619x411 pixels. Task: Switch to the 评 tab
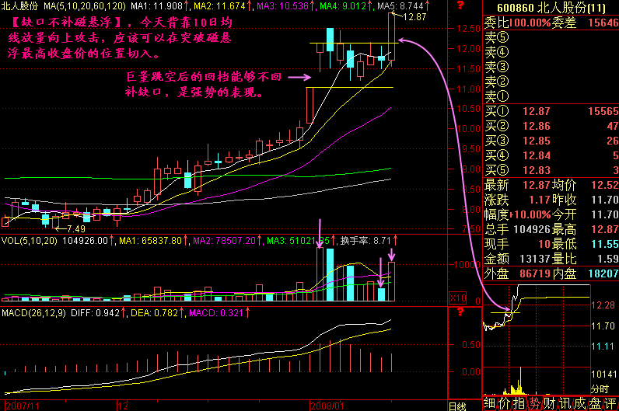[x=611, y=402]
